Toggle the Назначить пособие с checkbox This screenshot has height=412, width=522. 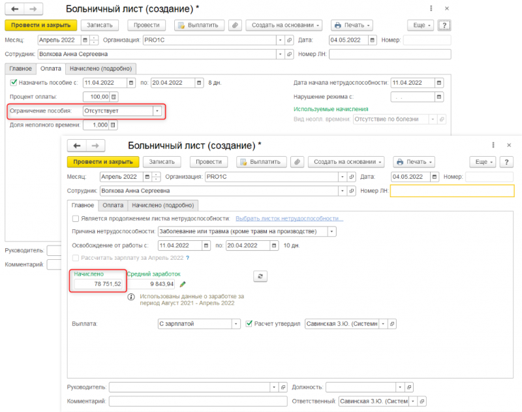pos(13,83)
